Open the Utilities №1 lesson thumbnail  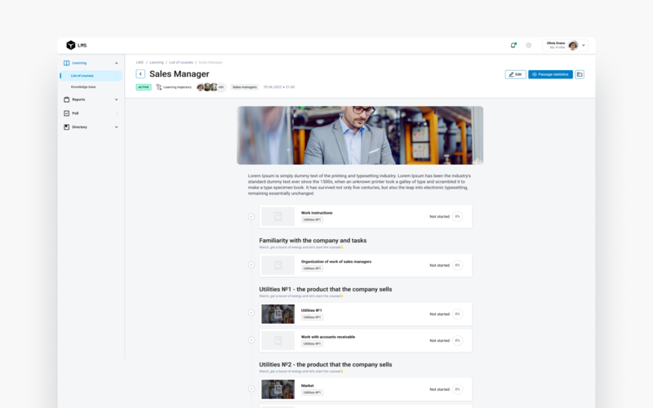(278, 314)
